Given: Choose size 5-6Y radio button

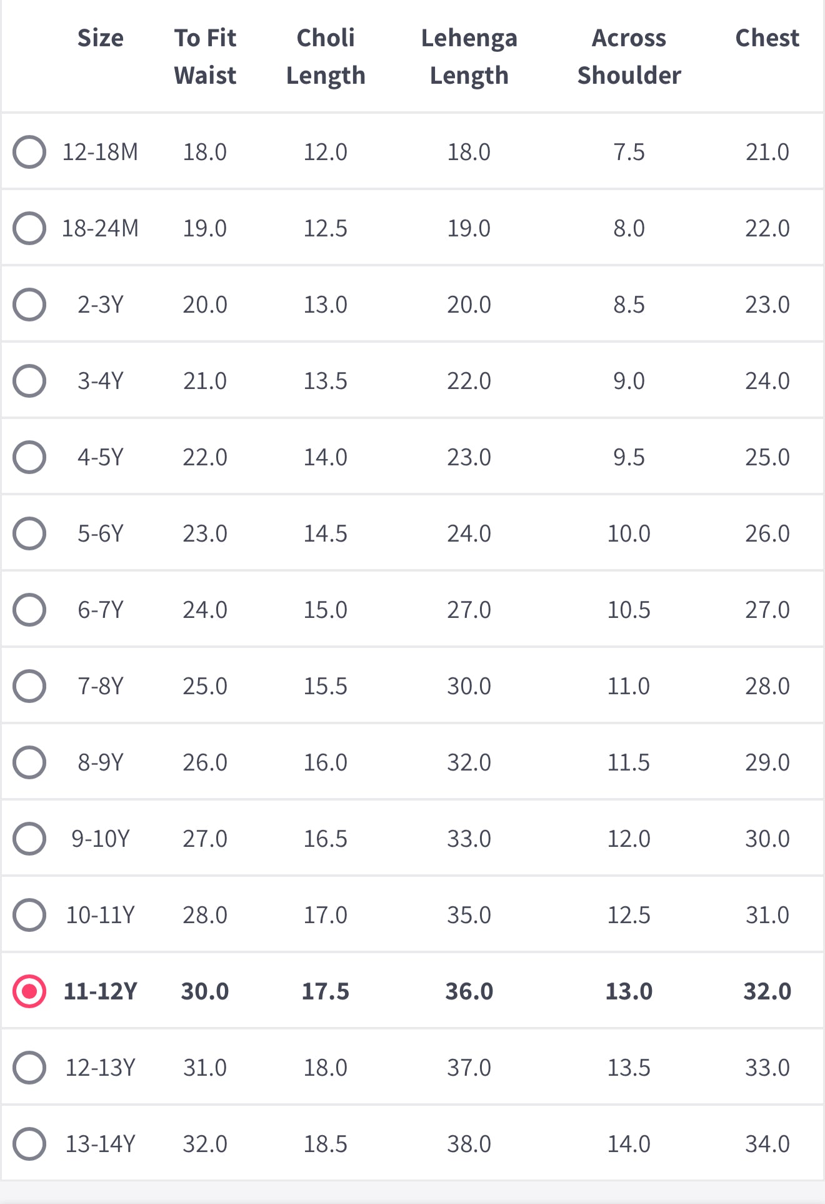Looking at the screenshot, I should pos(29,534).
